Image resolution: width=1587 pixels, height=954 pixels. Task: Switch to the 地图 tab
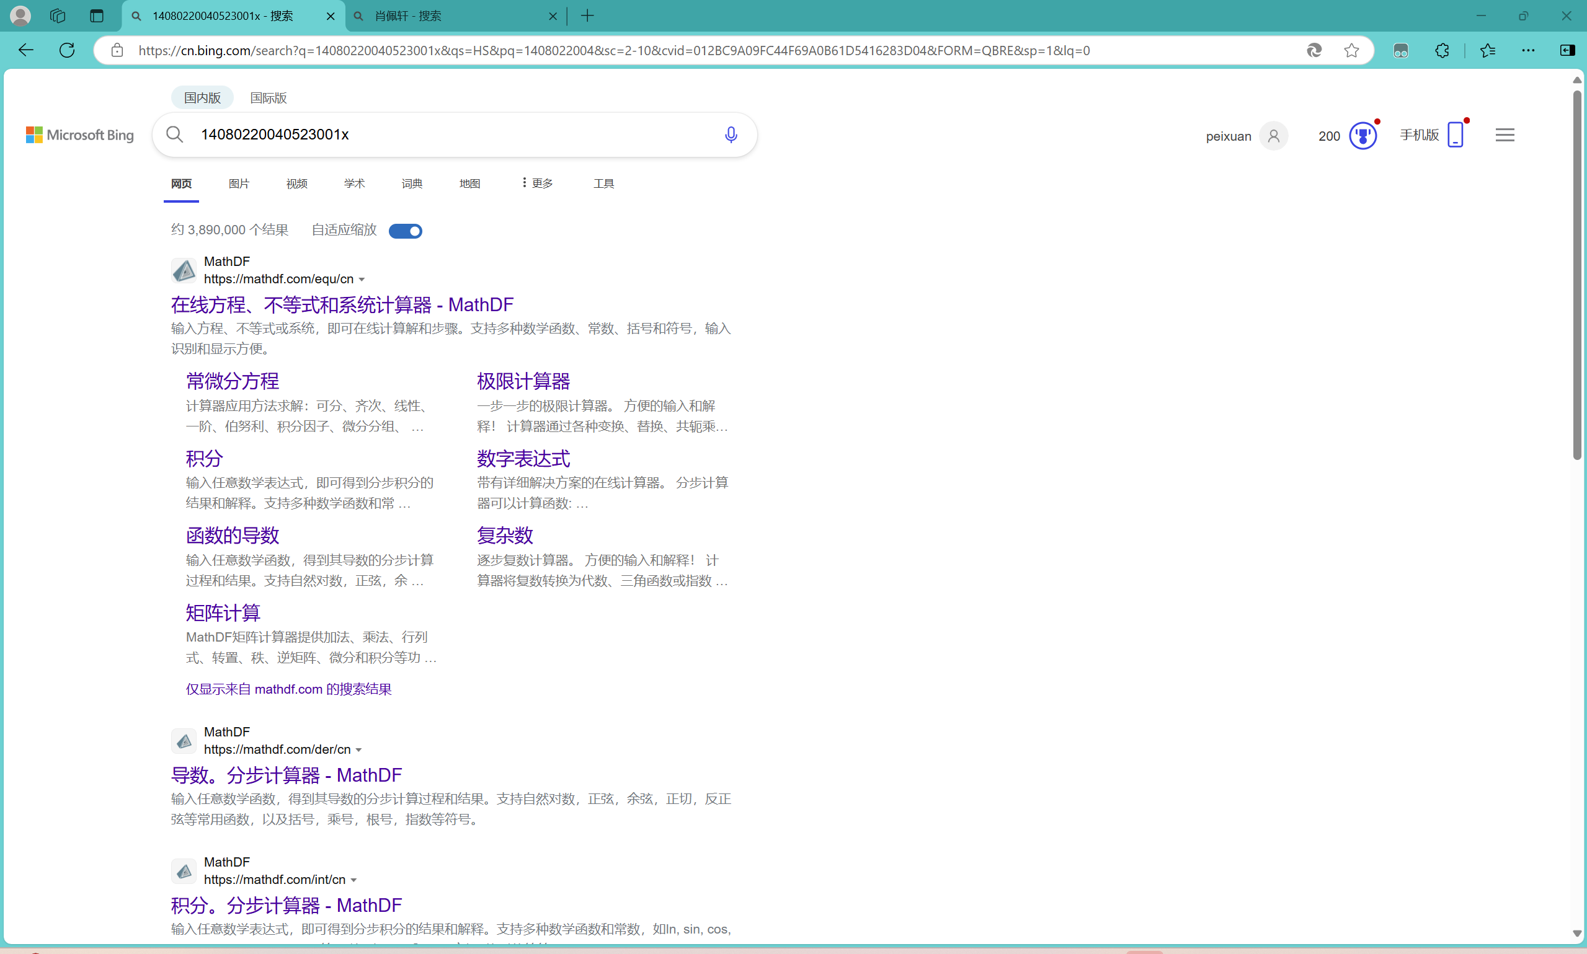470,184
